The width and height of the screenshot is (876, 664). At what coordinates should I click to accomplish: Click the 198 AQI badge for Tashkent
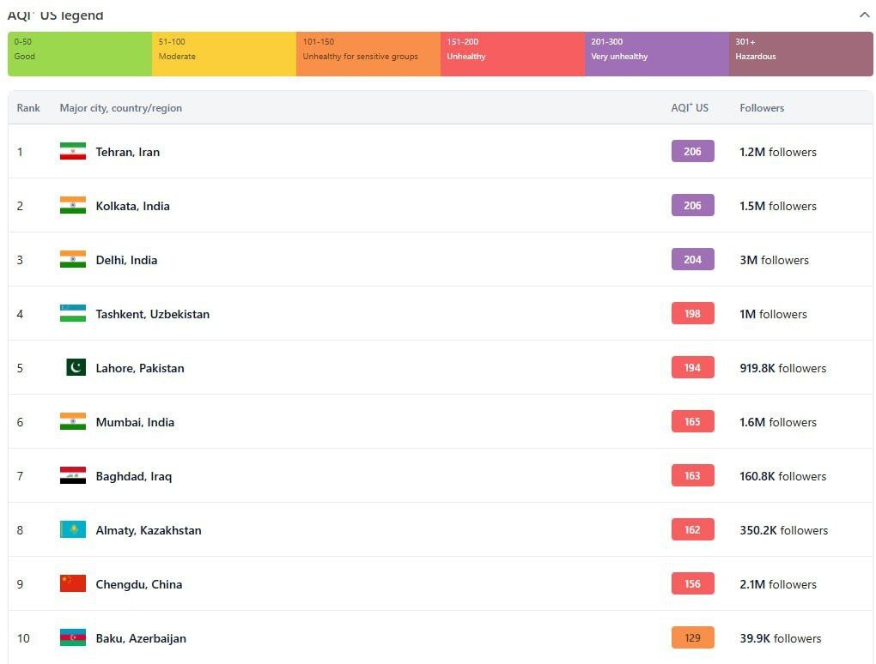pos(692,314)
